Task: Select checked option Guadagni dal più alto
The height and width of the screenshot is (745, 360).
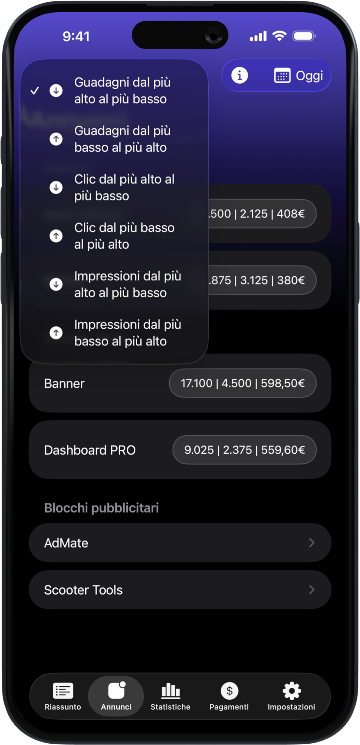Action: click(x=121, y=91)
